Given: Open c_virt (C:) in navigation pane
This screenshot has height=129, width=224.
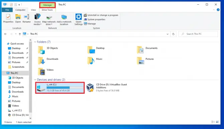Looking at the screenshot, I should pos(17,110).
